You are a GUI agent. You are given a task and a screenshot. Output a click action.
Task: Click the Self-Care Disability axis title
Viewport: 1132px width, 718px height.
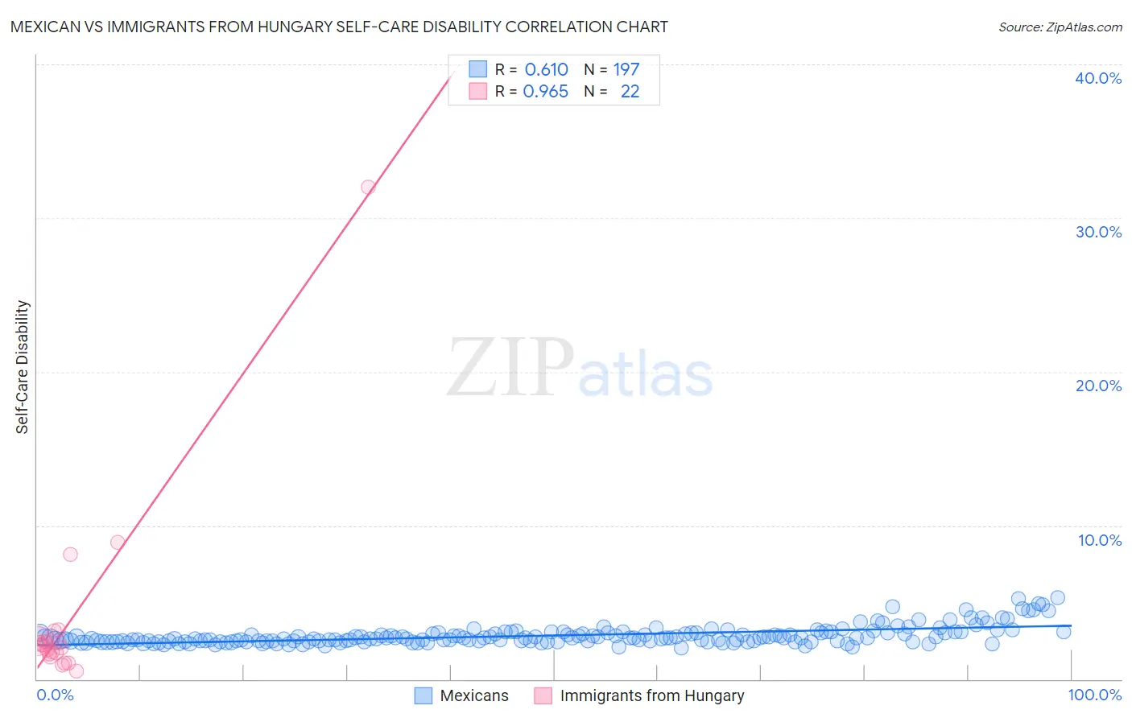coord(23,367)
